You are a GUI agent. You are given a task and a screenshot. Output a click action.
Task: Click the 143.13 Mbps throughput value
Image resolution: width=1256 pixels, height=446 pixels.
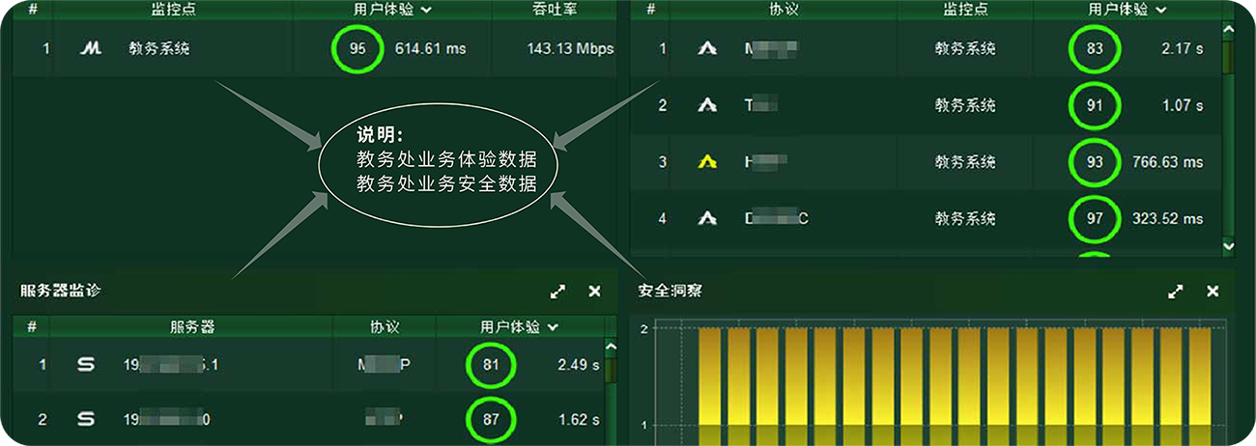pyautogui.click(x=570, y=49)
